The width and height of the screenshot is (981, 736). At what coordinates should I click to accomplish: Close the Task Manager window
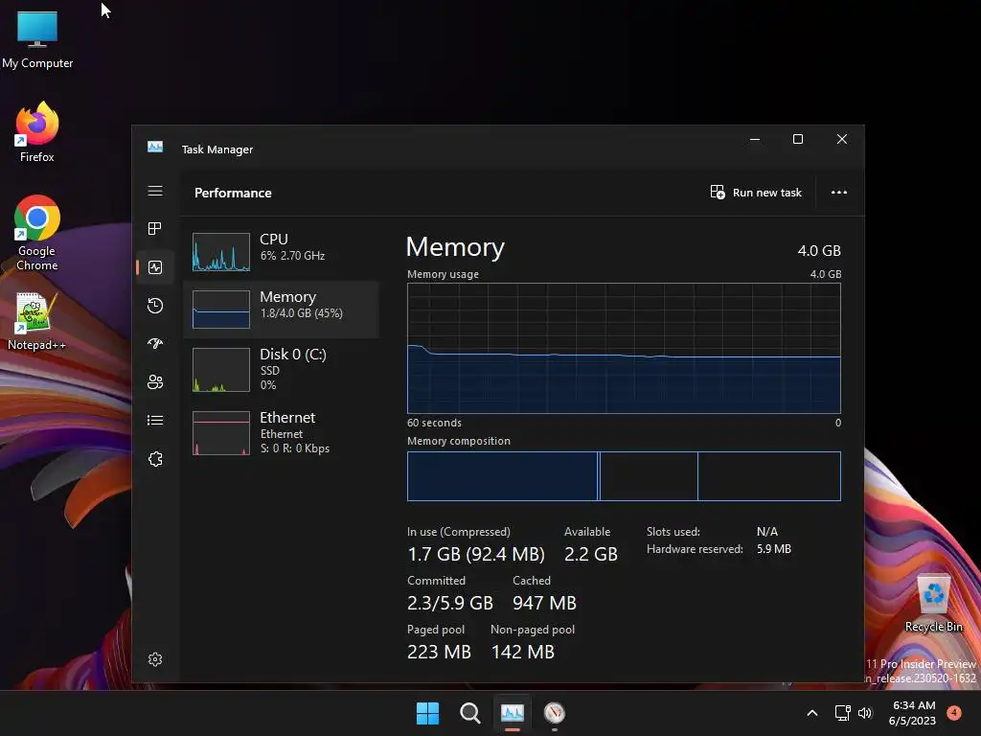tap(842, 139)
